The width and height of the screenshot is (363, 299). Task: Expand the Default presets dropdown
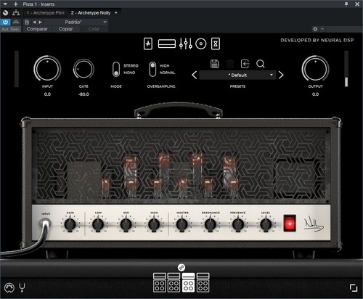click(x=237, y=75)
